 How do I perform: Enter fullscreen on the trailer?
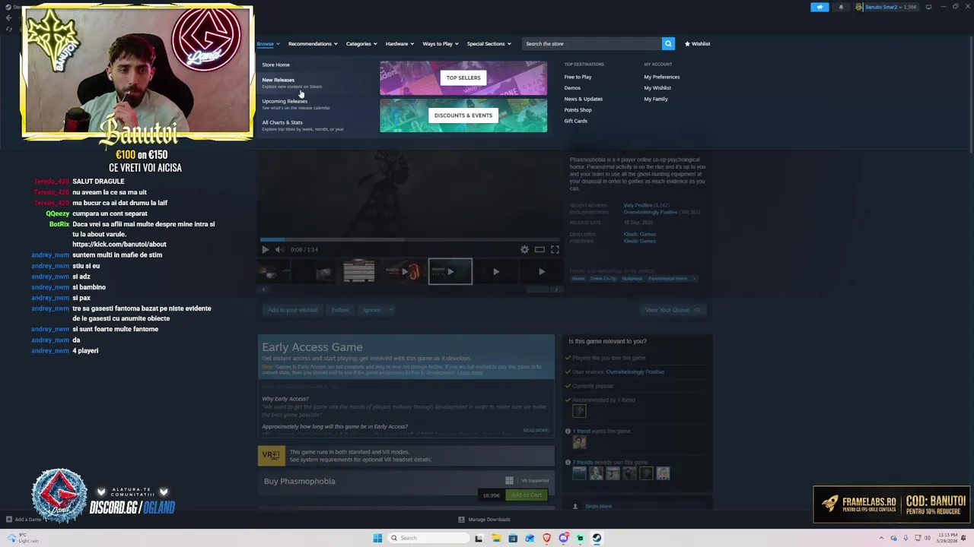pos(555,249)
